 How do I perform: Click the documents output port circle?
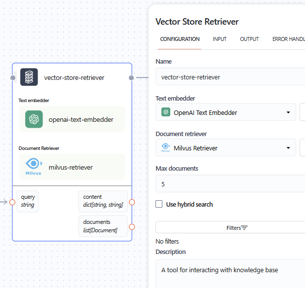[x=132, y=227]
